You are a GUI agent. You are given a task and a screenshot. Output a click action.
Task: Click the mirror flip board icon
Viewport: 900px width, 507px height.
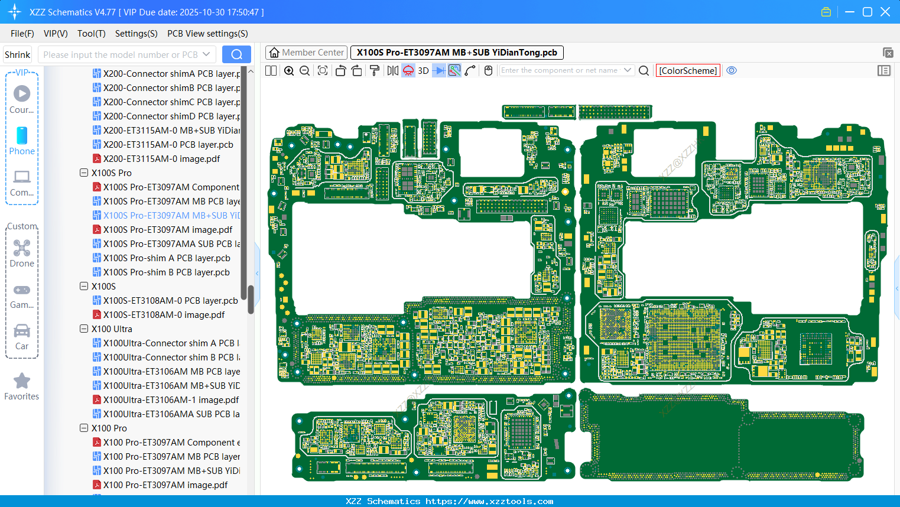coord(392,71)
